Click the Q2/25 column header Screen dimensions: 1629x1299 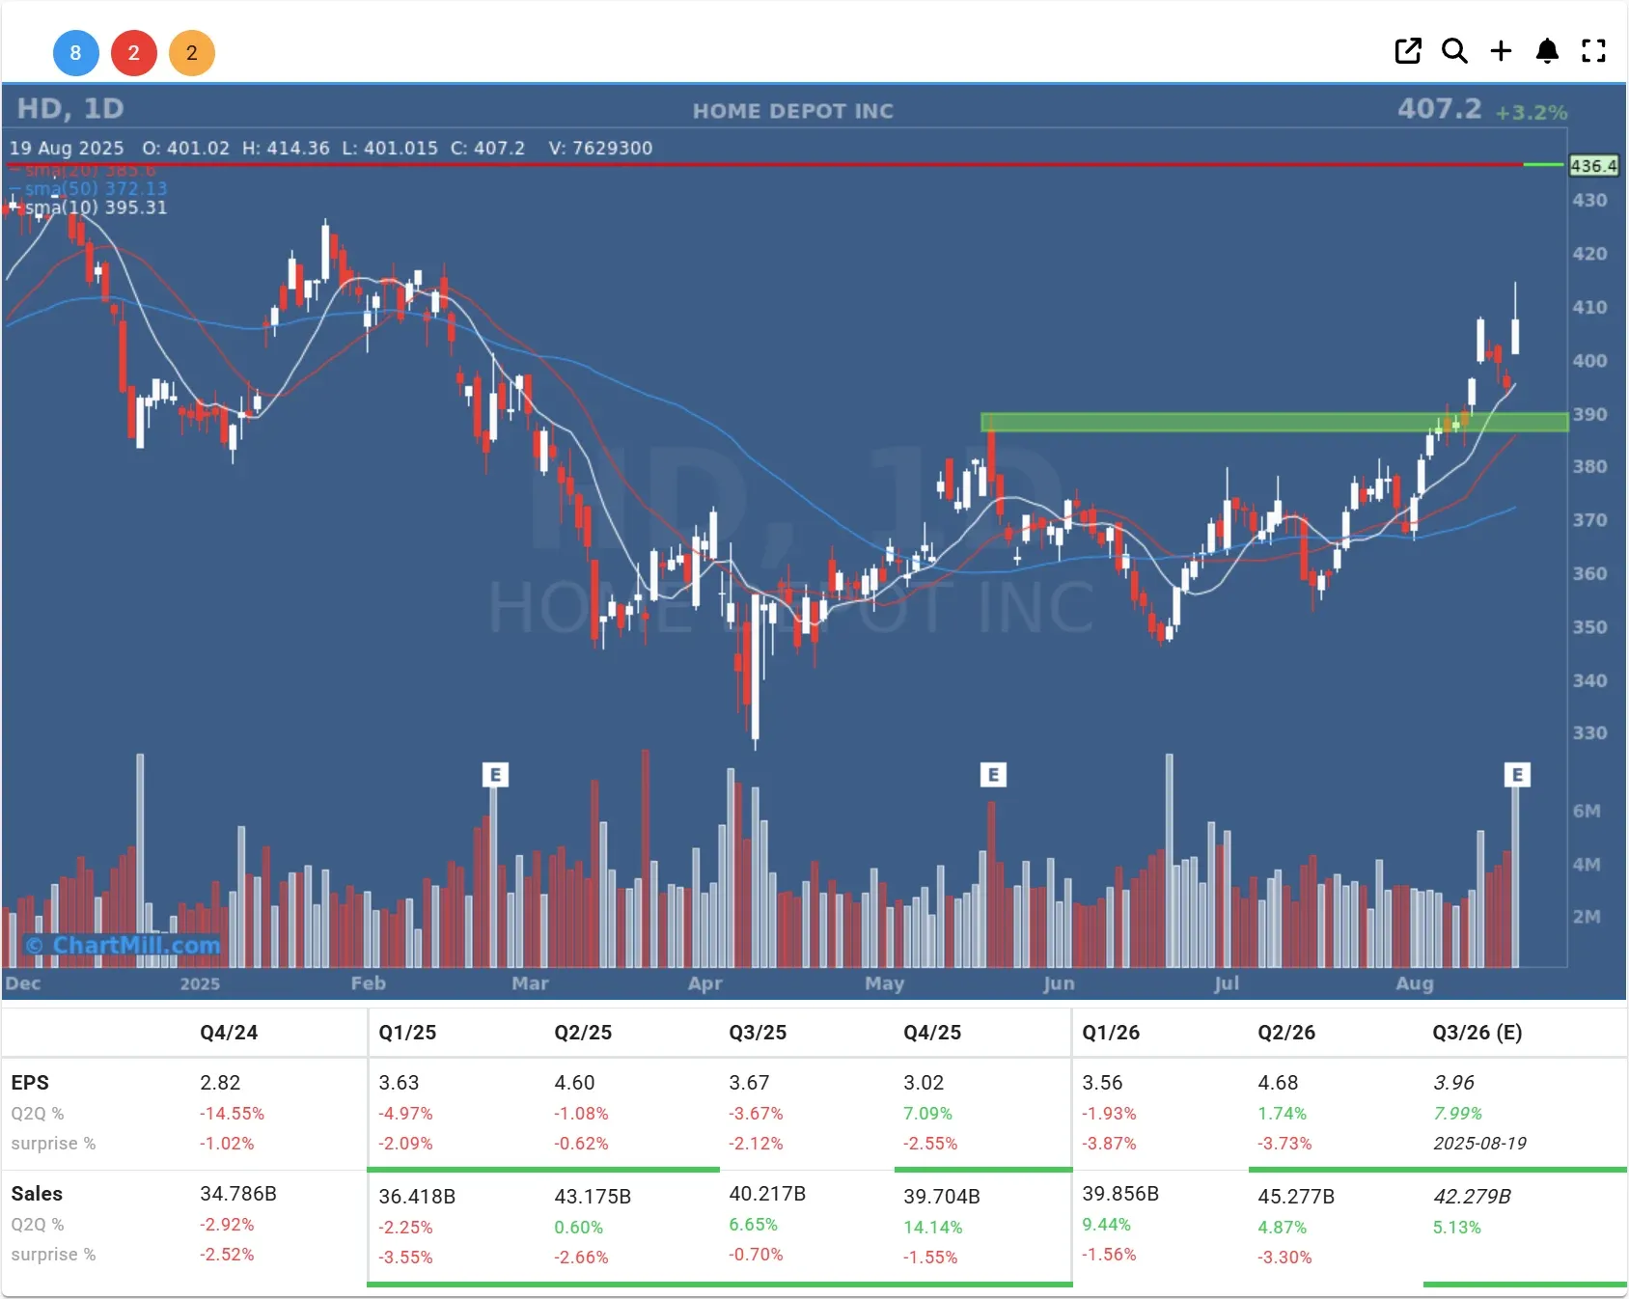tap(583, 1033)
